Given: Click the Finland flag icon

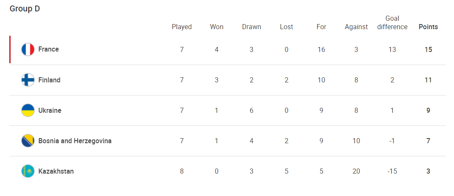Looking at the screenshot, I should click(x=28, y=80).
